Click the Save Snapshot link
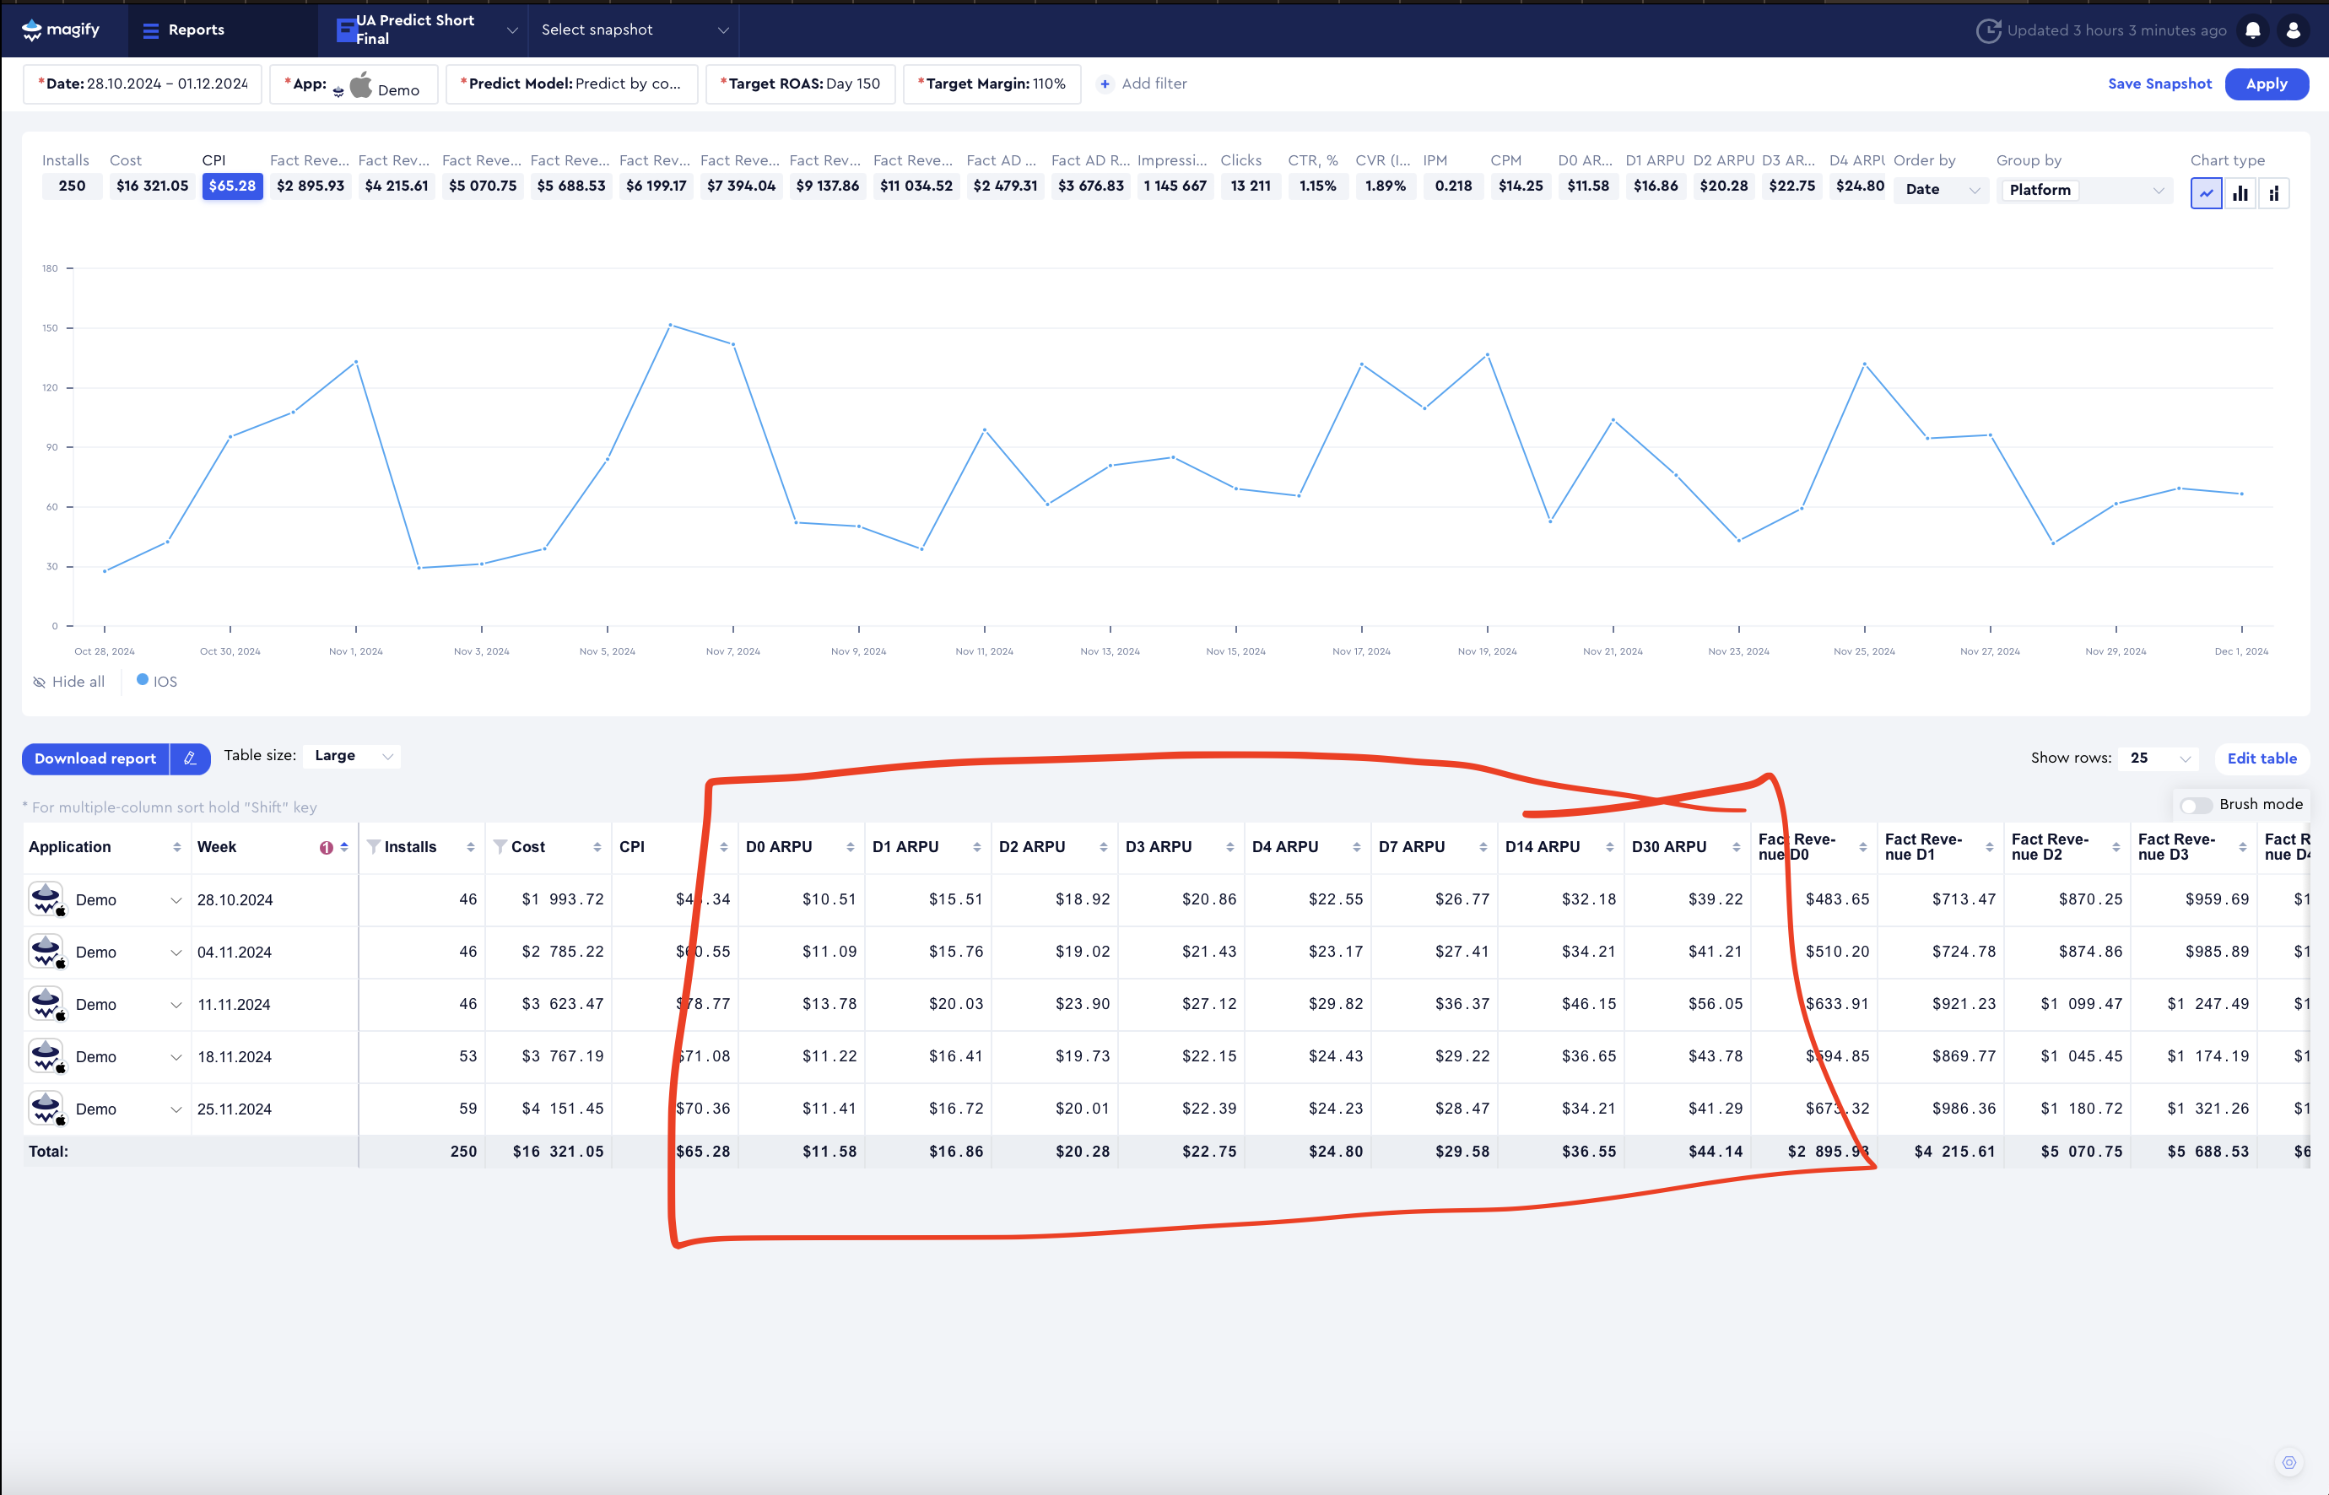2329x1495 pixels. [x=2159, y=84]
